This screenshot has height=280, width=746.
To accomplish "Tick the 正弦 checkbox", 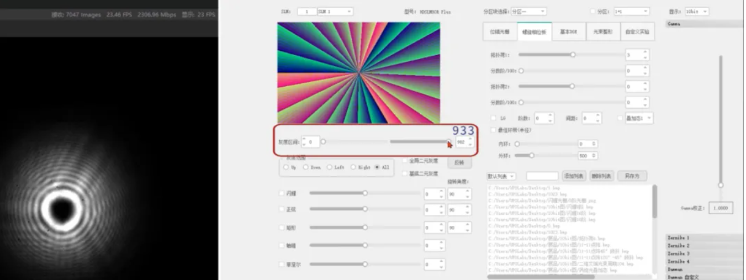I will pyautogui.click(x=282, y=209).
